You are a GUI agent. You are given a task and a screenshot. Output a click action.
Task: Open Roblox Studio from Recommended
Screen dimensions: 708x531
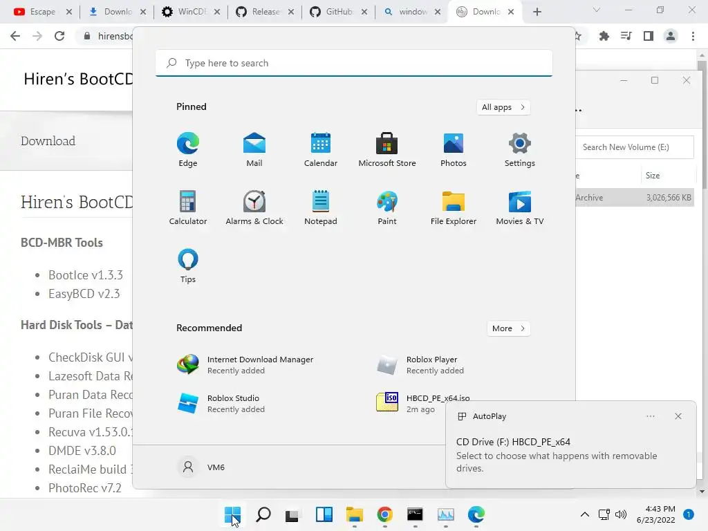point(221,403)
